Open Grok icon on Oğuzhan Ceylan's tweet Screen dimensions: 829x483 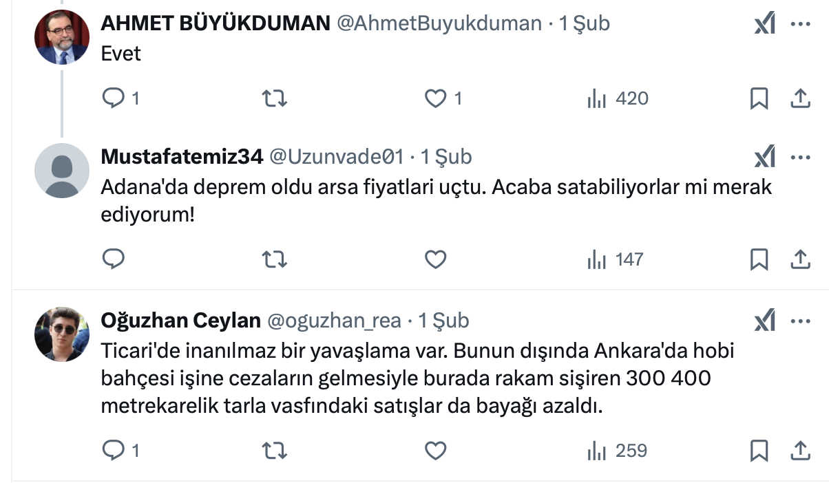[x=765, y=321]
